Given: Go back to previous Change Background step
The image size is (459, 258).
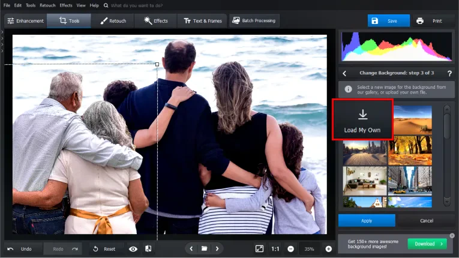Looking at the screenshot, I should pos(344,74).
